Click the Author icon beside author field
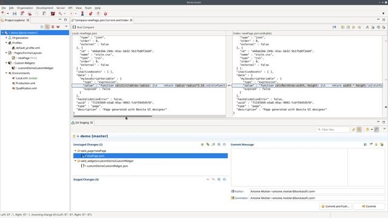Image resolution: width=388 pixels, height=218 pixels. point(232,191)
